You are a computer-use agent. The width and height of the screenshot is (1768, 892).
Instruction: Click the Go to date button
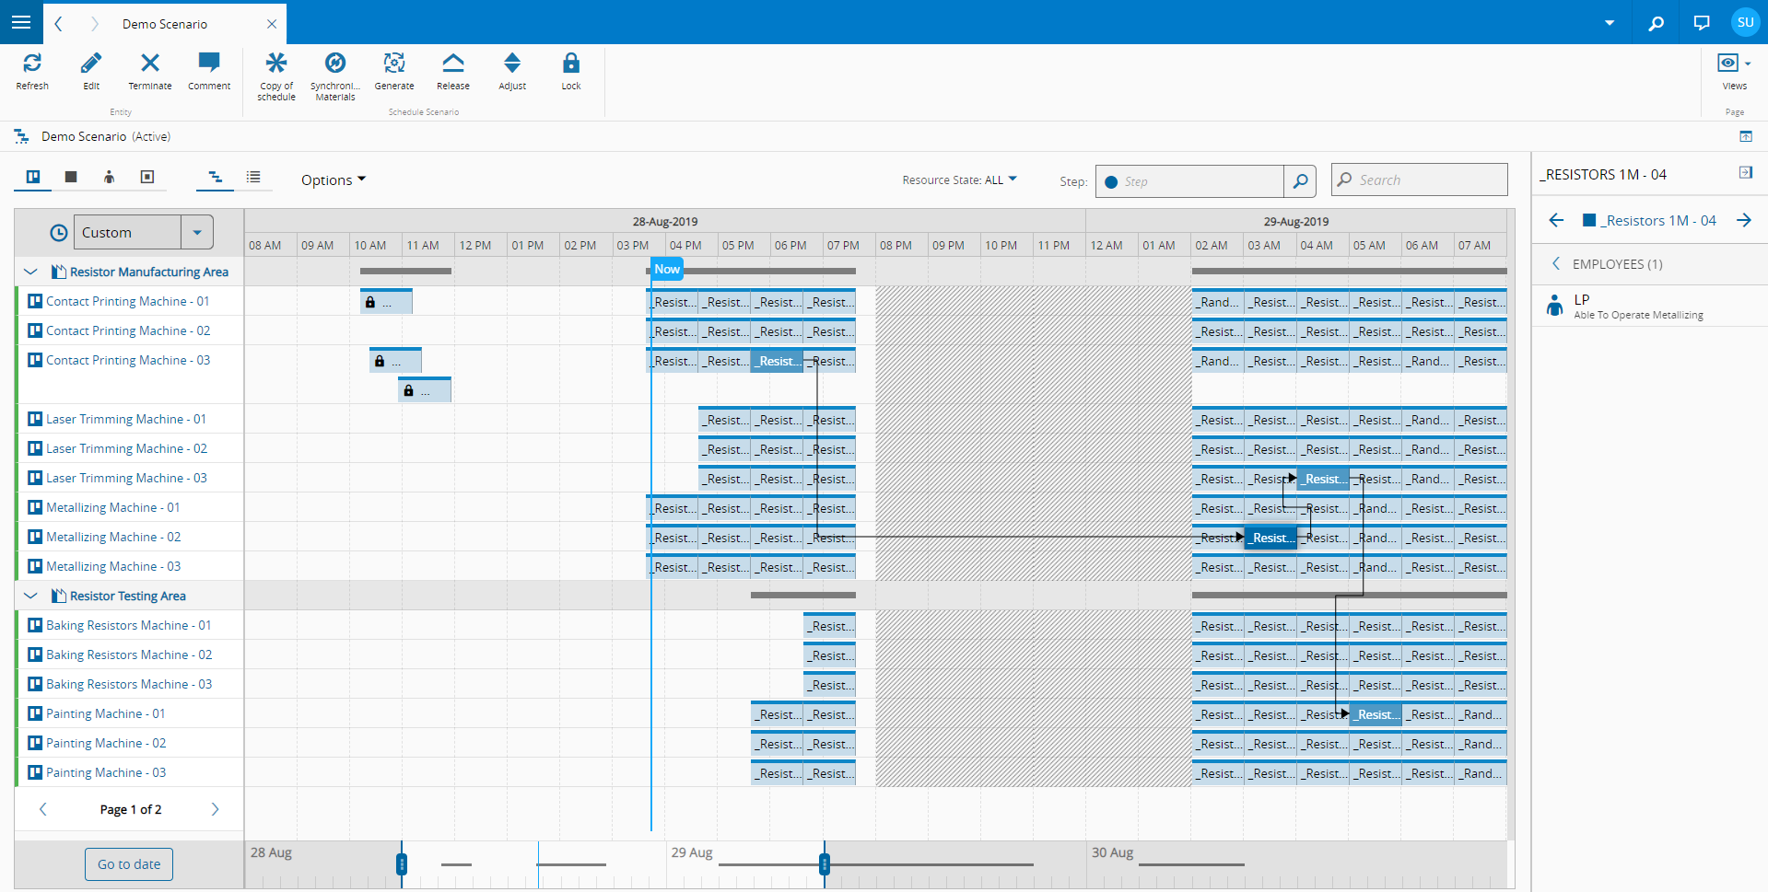click(129, 864)
